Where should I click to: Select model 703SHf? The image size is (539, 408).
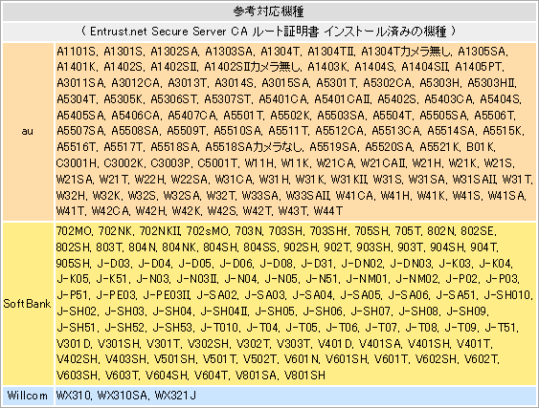point(329,231)
